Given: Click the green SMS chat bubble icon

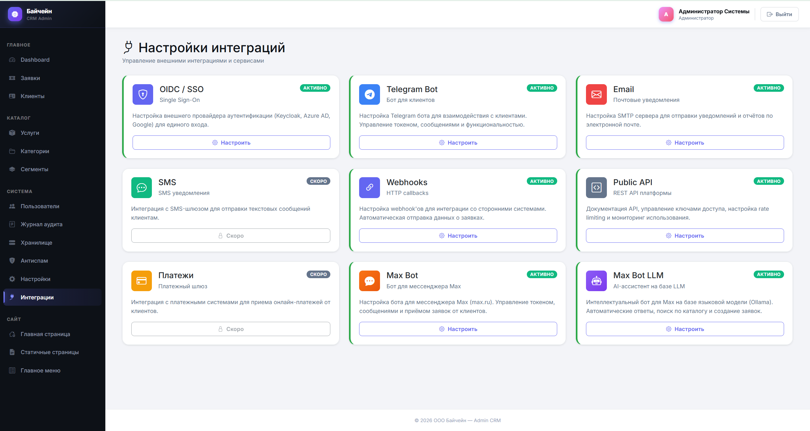Looking at the screenshot, I should coord(141,188).
